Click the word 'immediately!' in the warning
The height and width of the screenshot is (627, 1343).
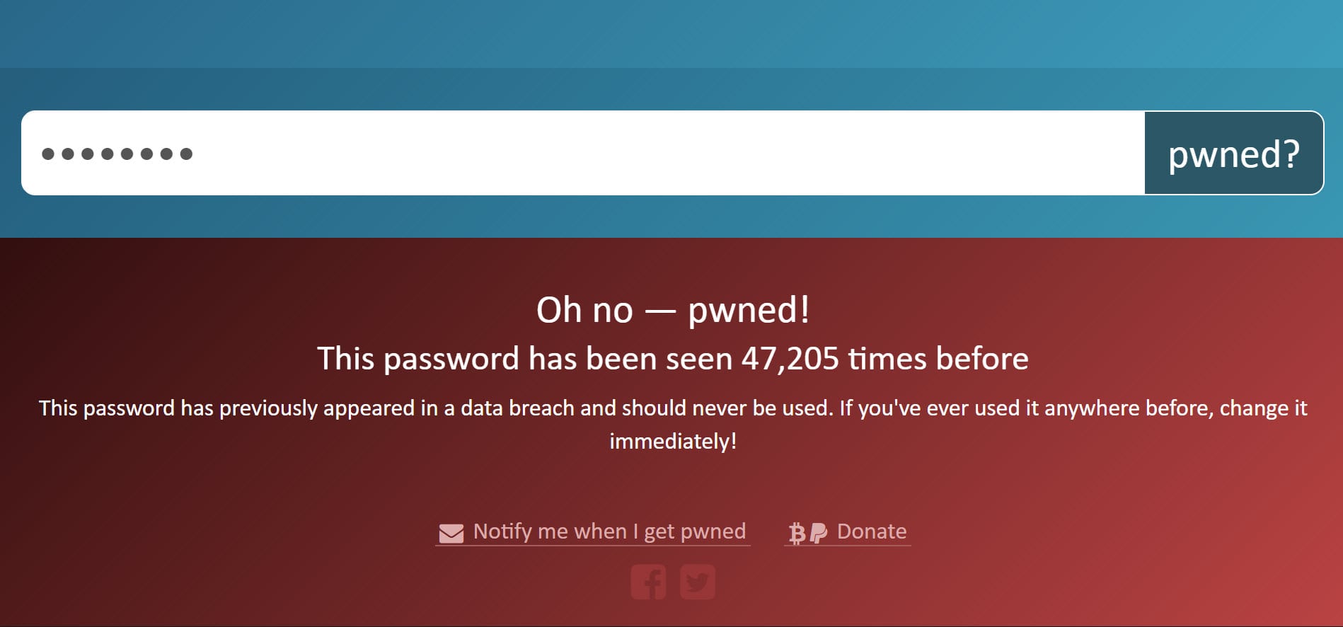(672, 442)
